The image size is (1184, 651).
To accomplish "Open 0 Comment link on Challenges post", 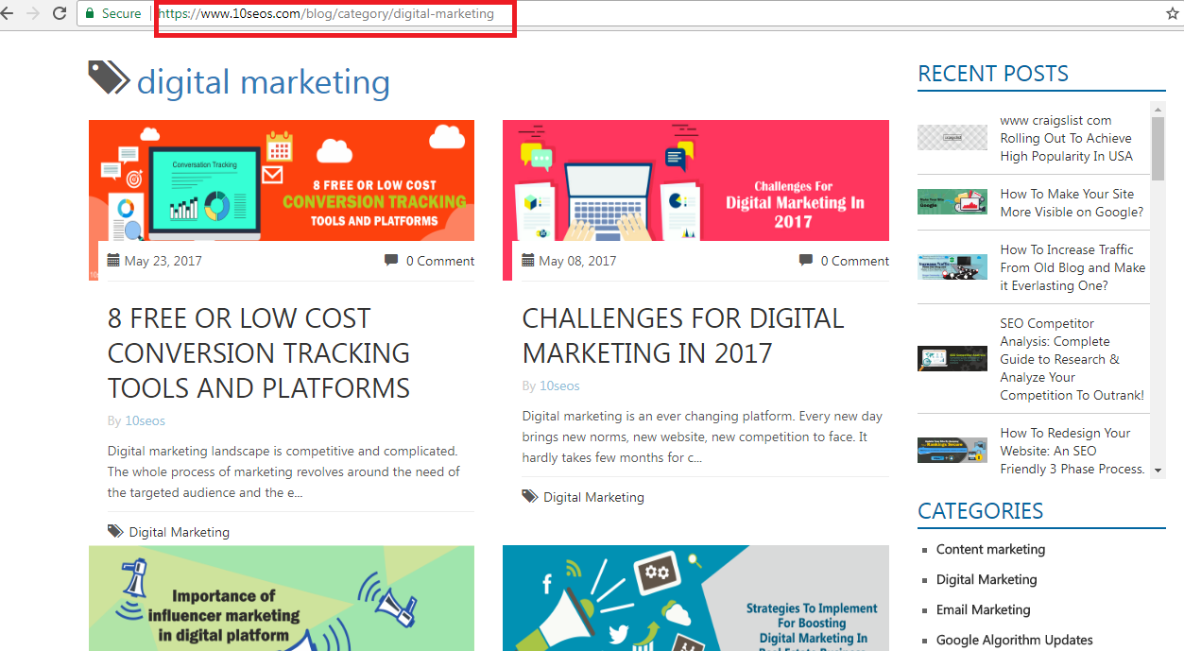I will (x=855, y=261).
